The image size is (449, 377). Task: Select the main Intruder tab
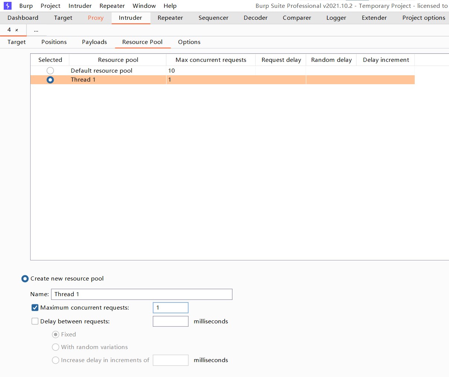[x=130, y=18]
